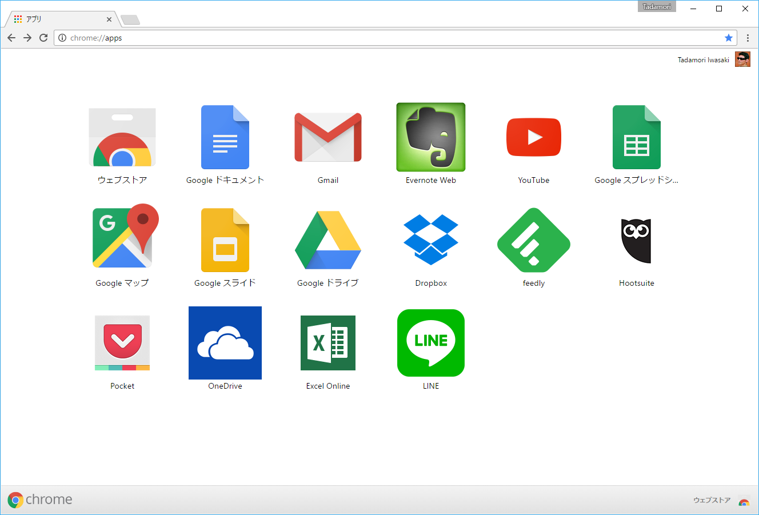Toggle the bookmark star in address bar
759x515 pixels.
point(729,38)
